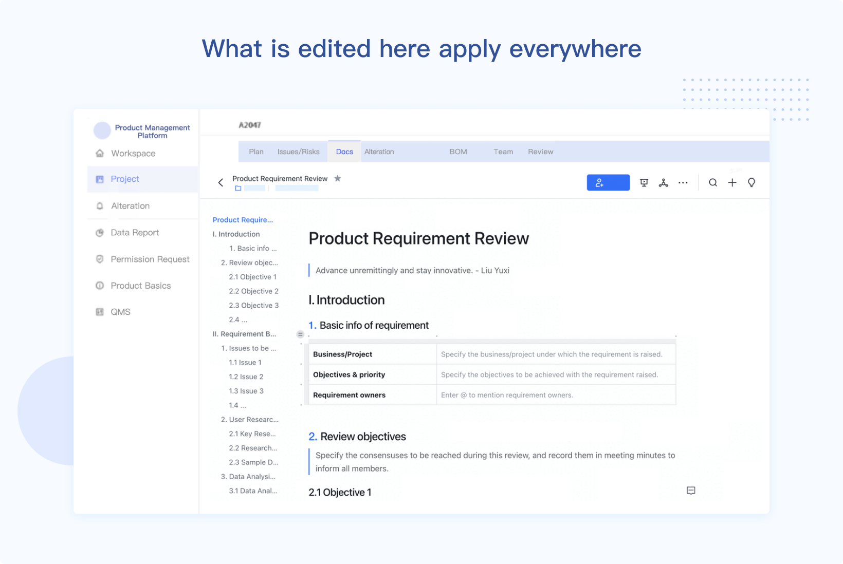The image size is (843, 564).
Task: Switch to the Issues/Risks tab
Action: [x=298, y=152]
